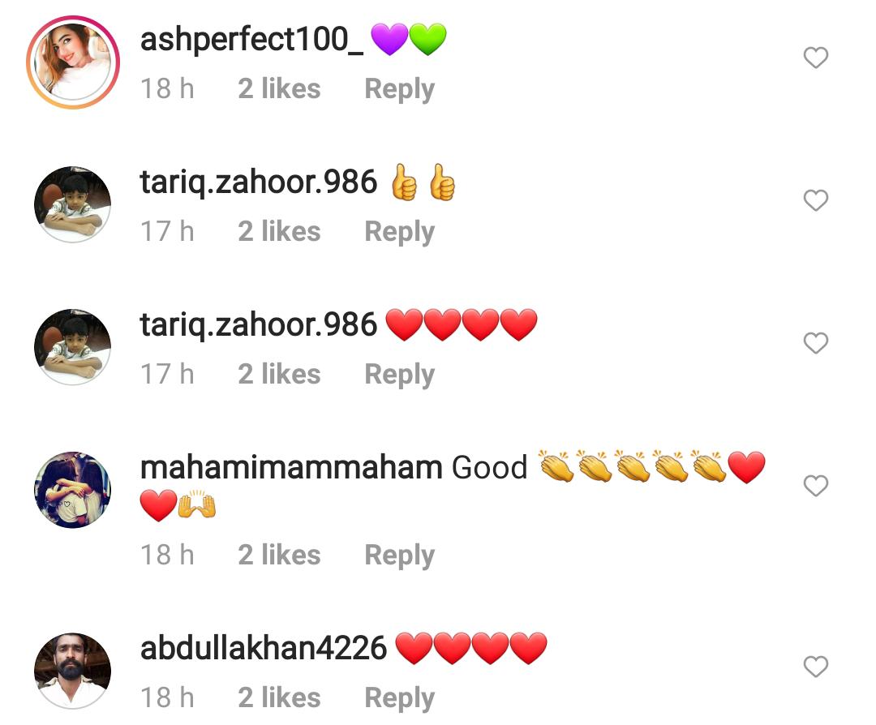Screen dimensions: 876x725
Task: Reply to abdullakhan4226's comment
Action: click(399, 697)
